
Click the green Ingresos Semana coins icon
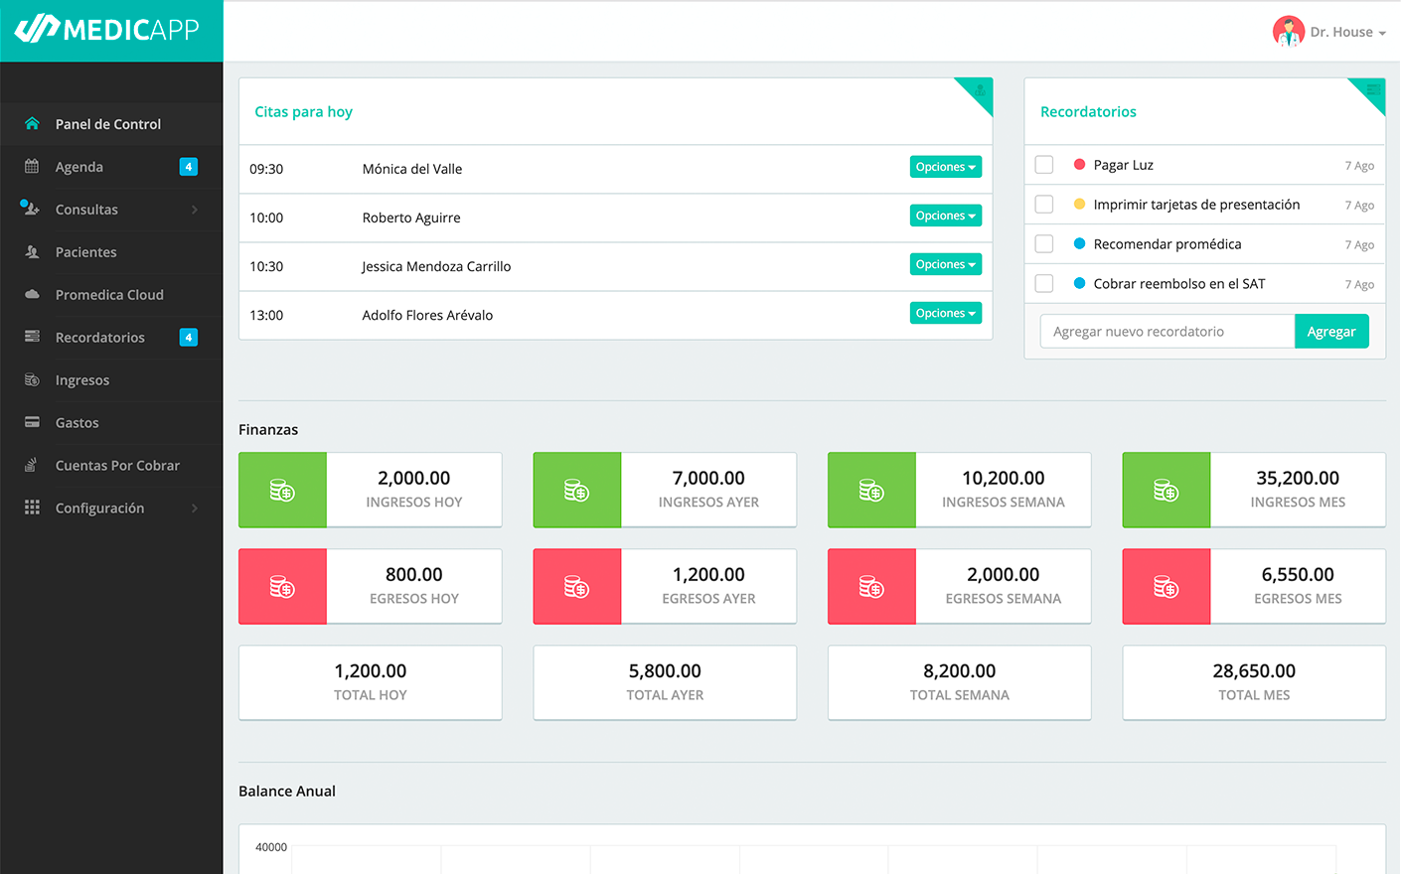tap(871, 491)
